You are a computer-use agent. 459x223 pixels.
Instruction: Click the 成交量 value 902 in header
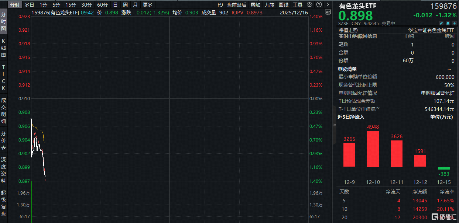(x=223, y=12)
